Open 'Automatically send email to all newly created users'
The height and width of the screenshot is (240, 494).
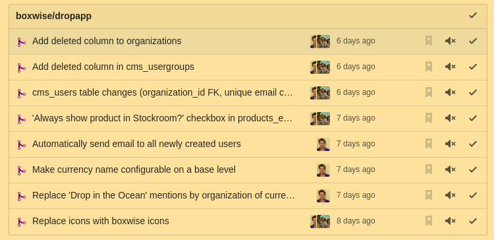(x=136, y=144)
